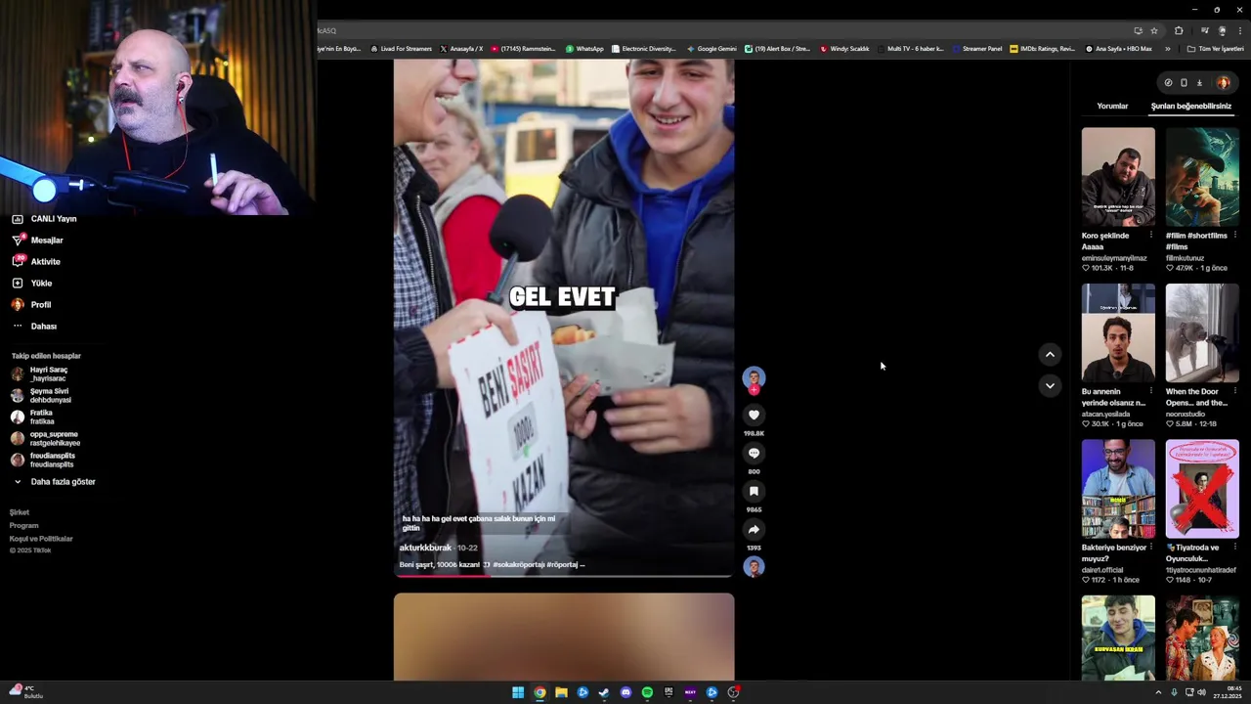Open WhatsApp bookmark
The height and width of the screenshot is (704, 1251).
coord(584,49)
